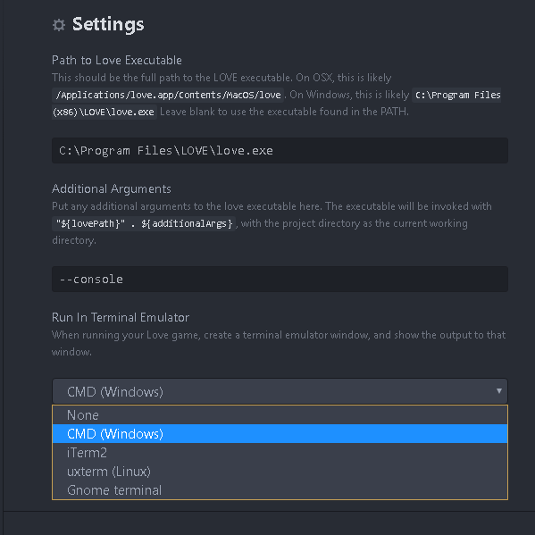Click the "${lovePath}" . ${additionalArgs} code snippet
Screen dimensions: 535x535
(x=144, y=223)
